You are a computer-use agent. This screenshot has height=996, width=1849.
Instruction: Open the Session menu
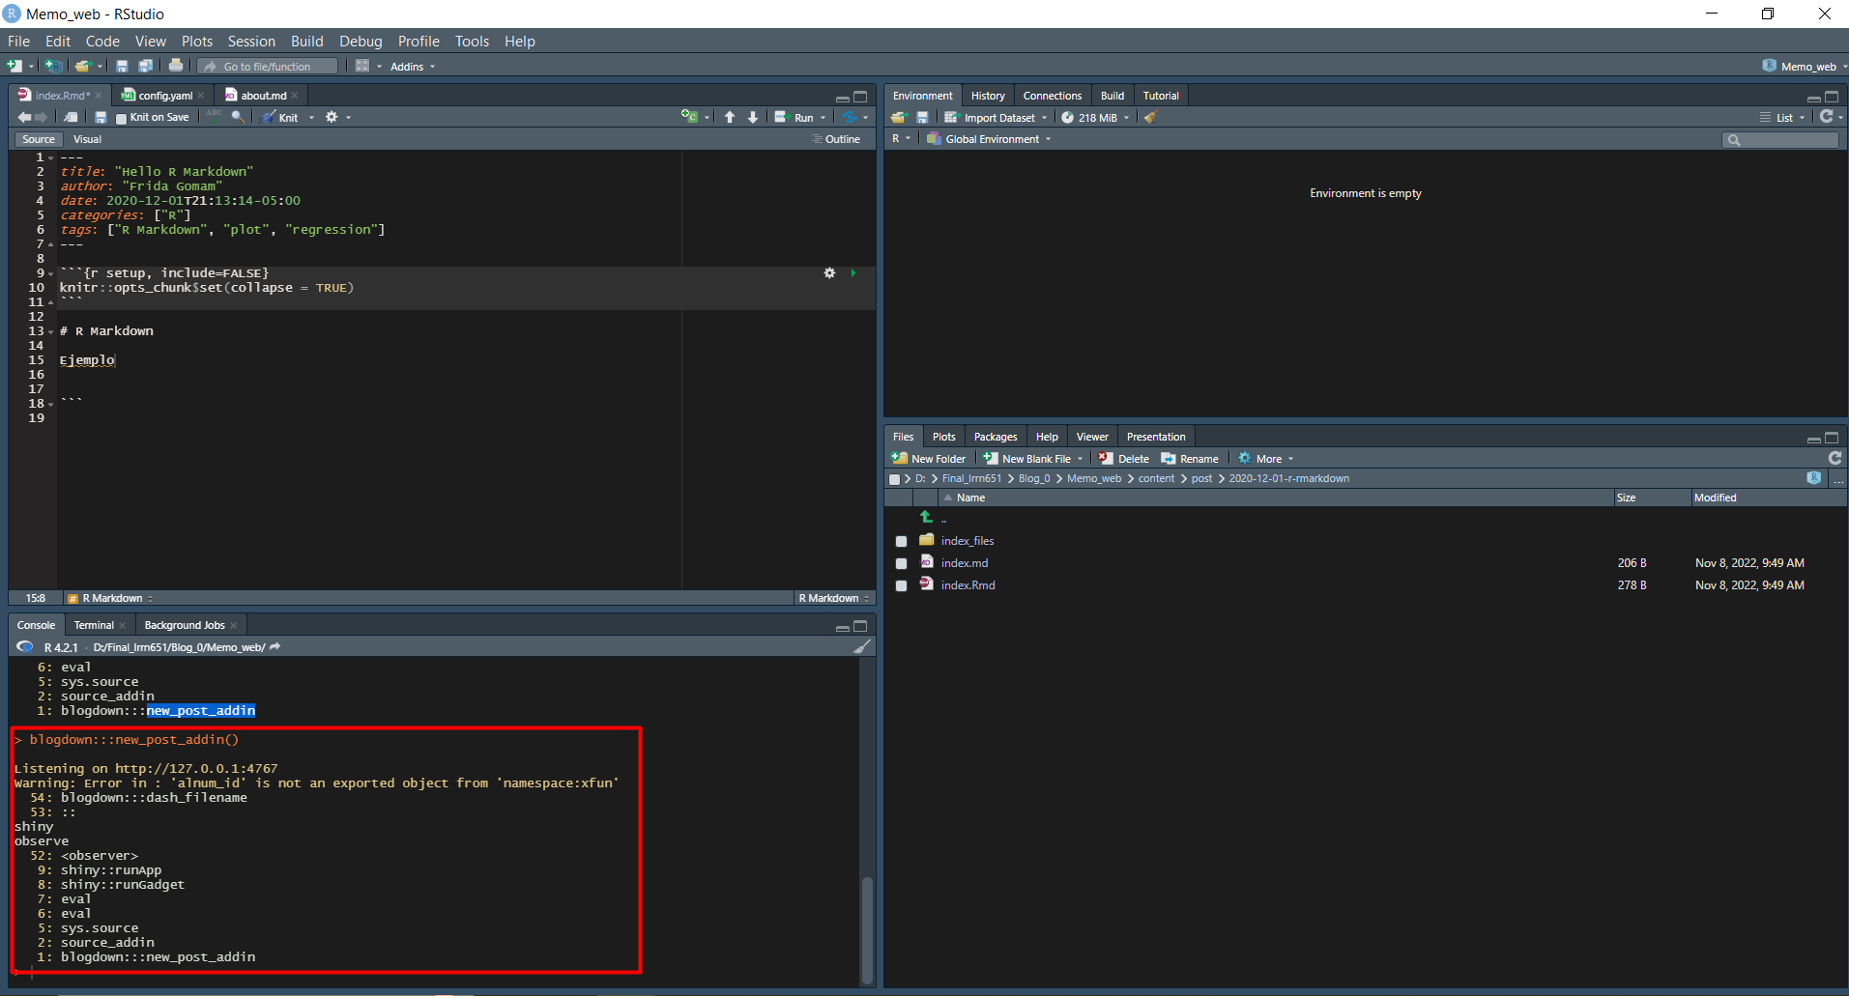(x=251, y=42)
